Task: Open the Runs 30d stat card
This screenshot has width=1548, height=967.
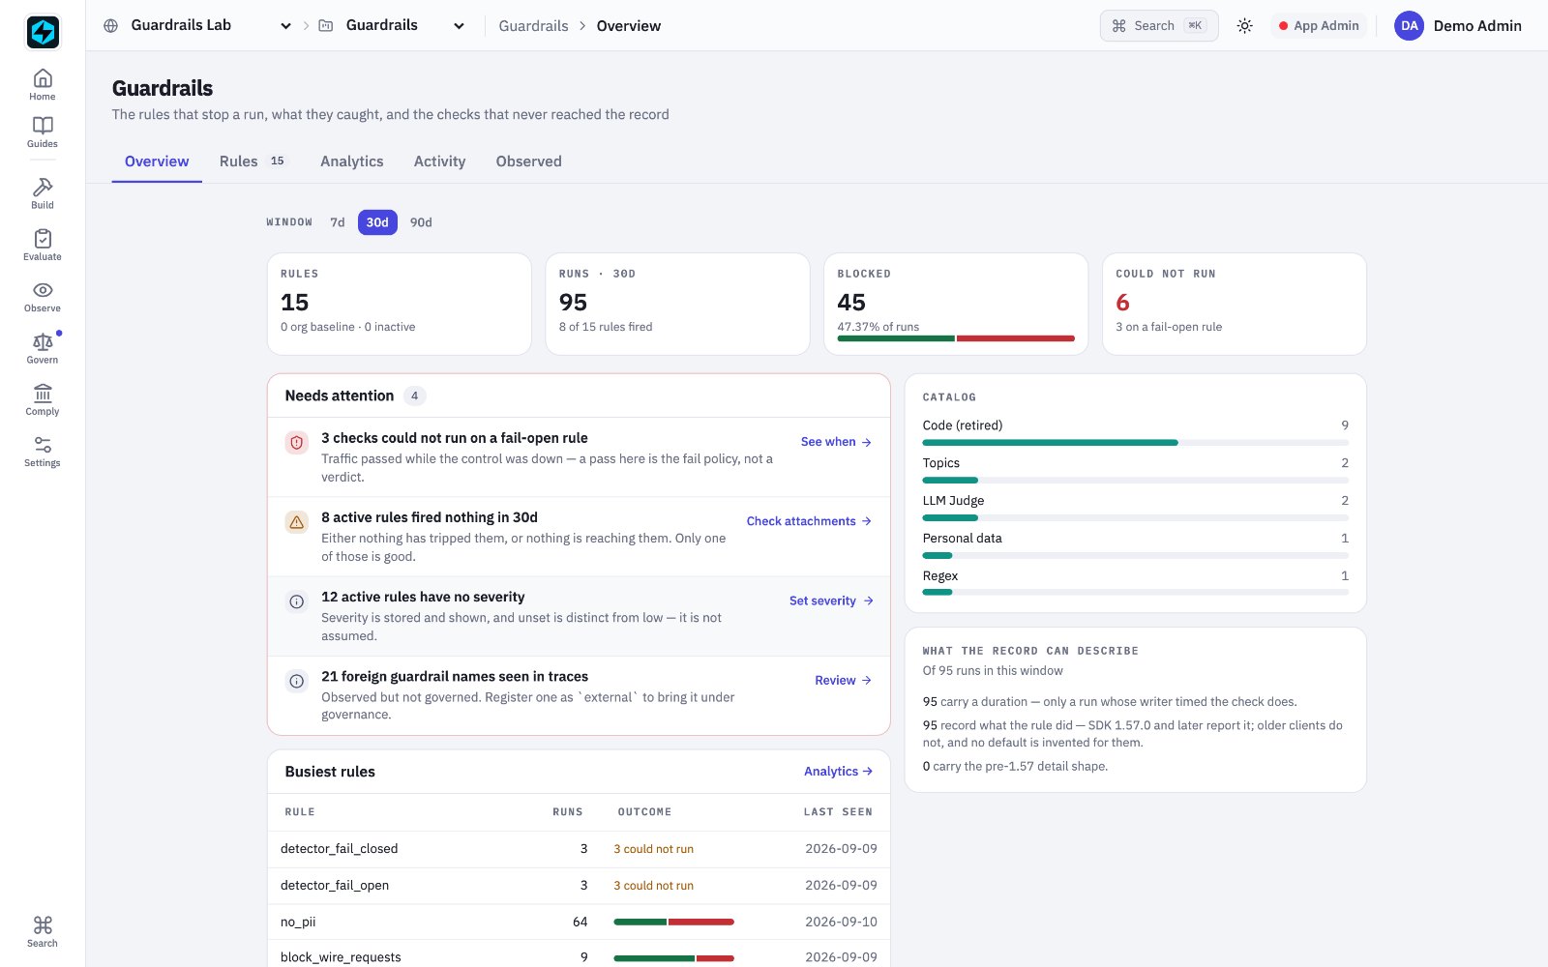Action: coord(677,304)
